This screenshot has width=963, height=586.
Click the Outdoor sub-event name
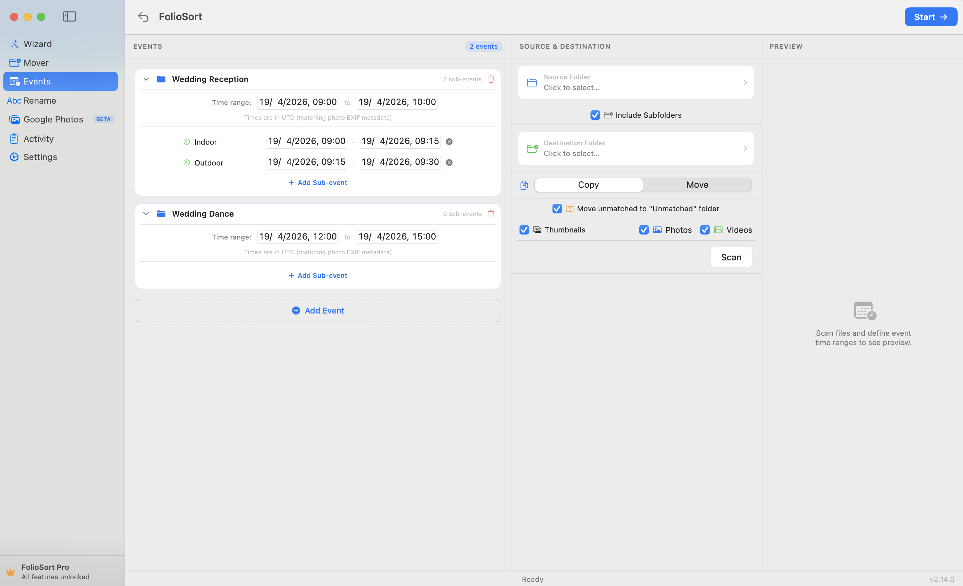209,162
